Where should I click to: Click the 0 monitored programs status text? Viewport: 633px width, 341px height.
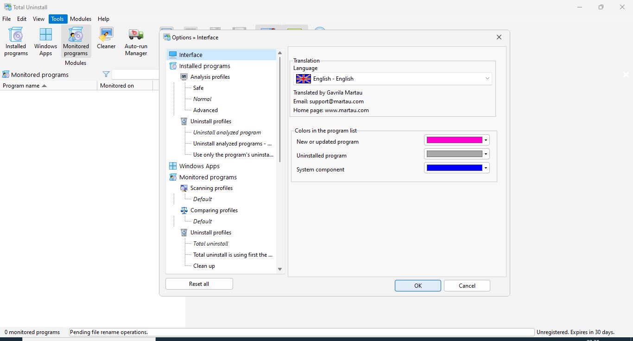coord(32,332)
